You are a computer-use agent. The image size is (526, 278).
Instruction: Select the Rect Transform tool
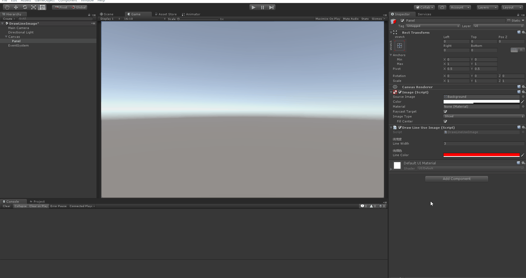[x=42, y=7]
